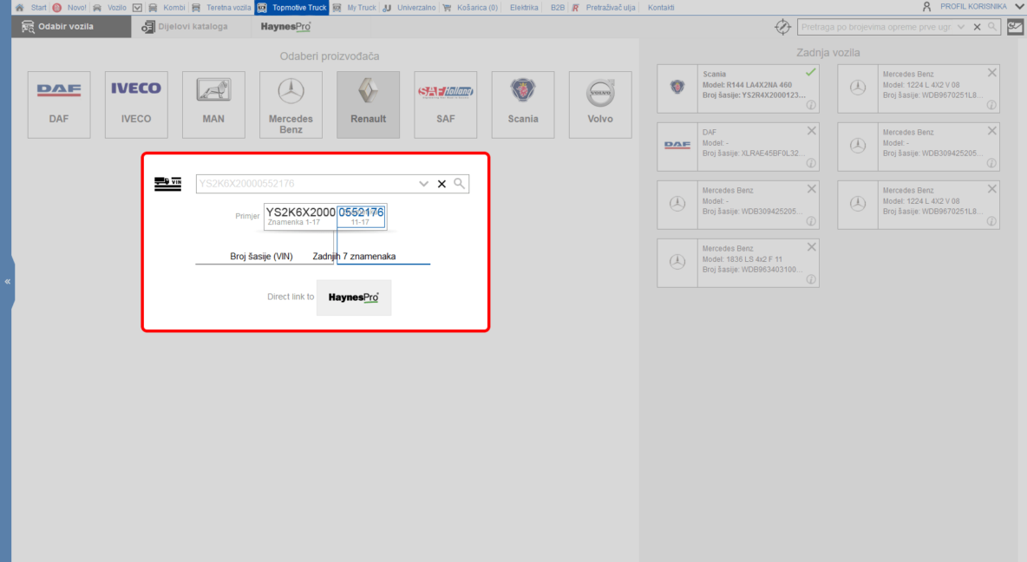This screenshot has width=1027, height=562.
Task: Clear the VIN input field
Action: 442,184
